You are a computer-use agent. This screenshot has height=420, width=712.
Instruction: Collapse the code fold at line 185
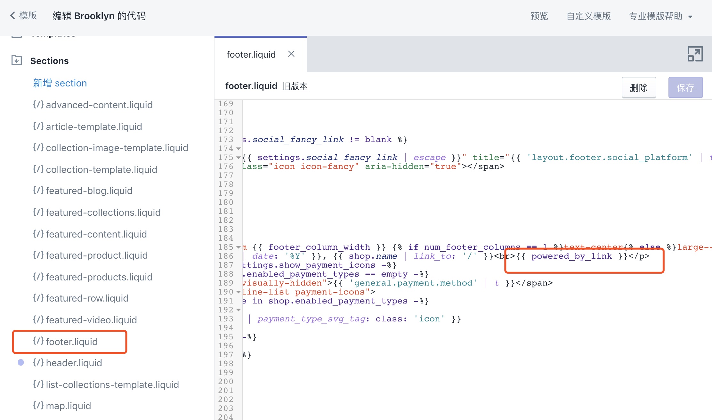click(239, 247)
